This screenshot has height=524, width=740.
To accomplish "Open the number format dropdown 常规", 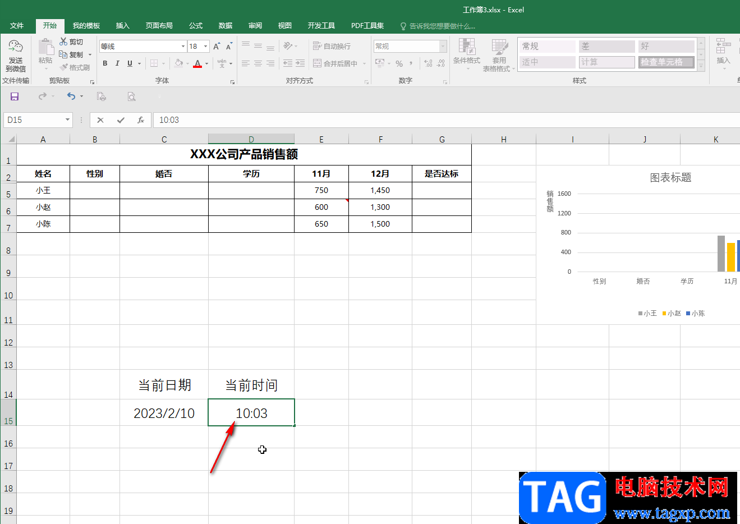I will pos(443,46).
